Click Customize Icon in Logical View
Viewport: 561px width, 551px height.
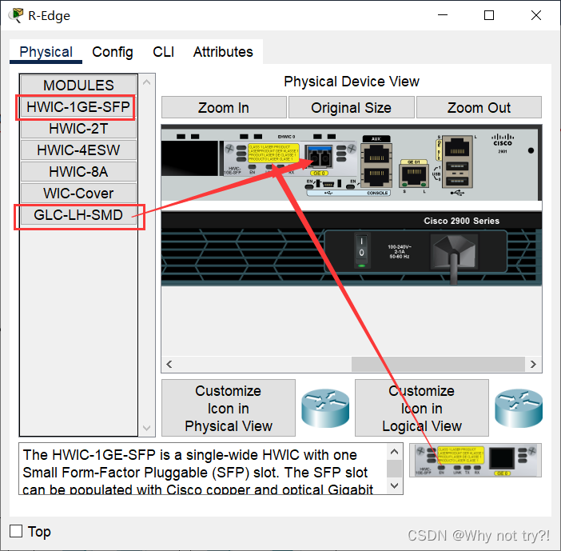tap(421, 408)
